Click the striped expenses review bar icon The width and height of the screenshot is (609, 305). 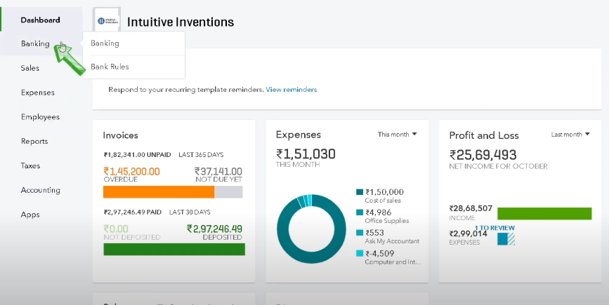(506, 239)
